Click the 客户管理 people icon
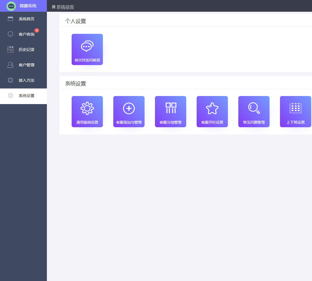 tap(10, 65)
